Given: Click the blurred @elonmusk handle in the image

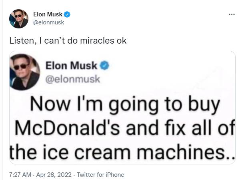Looking at the screenshot, I should point(73,79).
